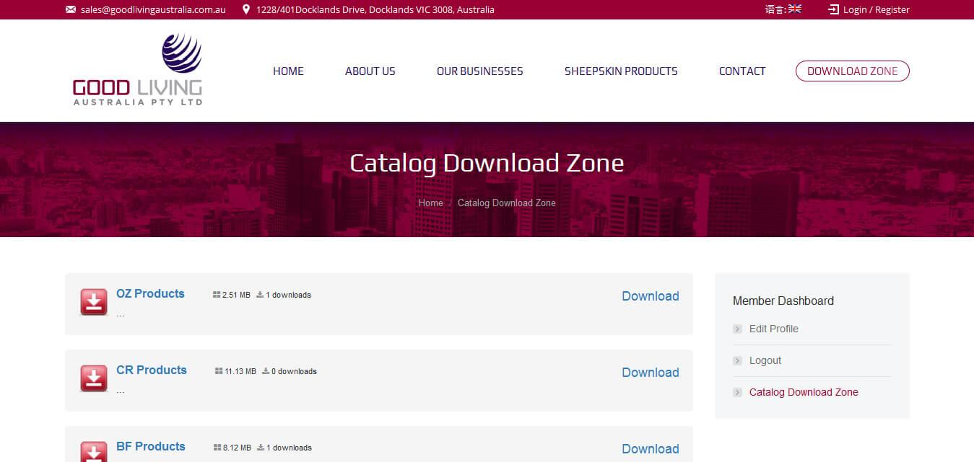Expand the OUR BUSINESSES menu
Viewport: 974px width, 462px height.
pos(479,71)
